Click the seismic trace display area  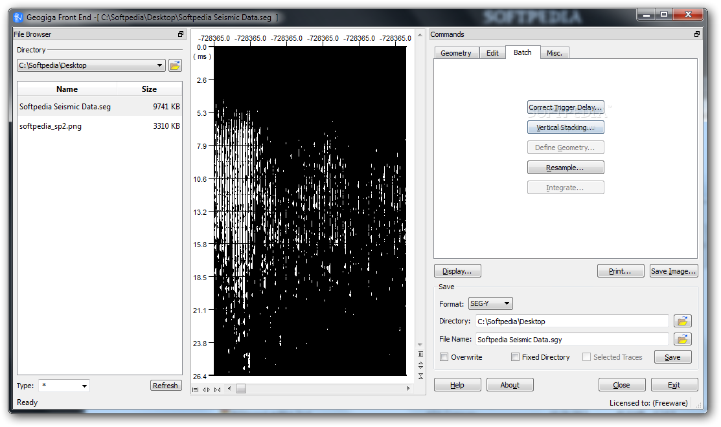pos(310,211)
